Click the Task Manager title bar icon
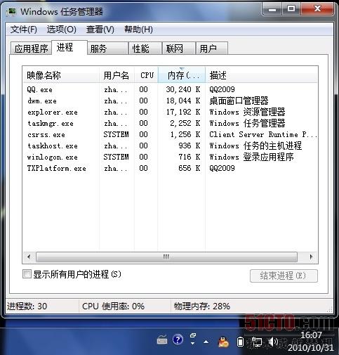The width and height of the screenshot is (339, 355). pyautogui.click(x=11, y=11)
